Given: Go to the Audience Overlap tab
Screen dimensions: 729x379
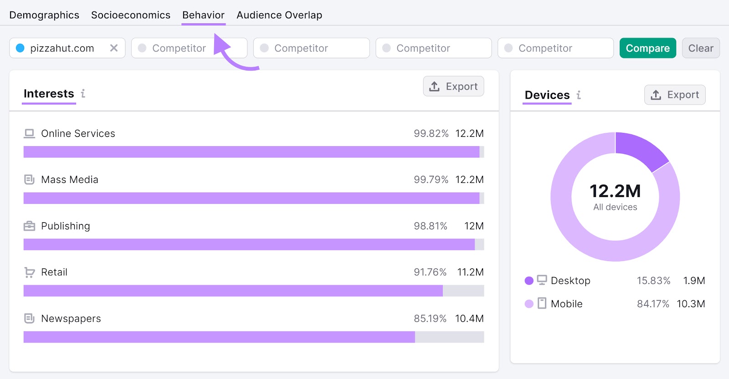Looking at the screenshot, I should 279,15.
